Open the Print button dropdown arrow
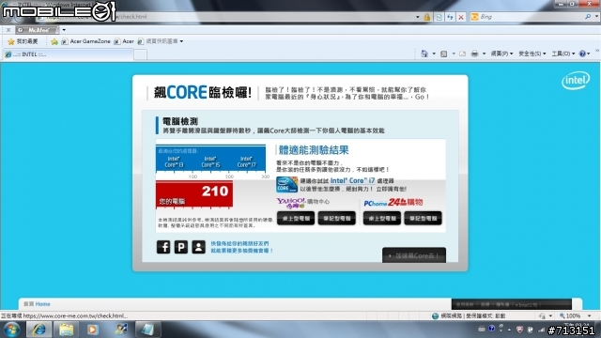 point(484,54)
